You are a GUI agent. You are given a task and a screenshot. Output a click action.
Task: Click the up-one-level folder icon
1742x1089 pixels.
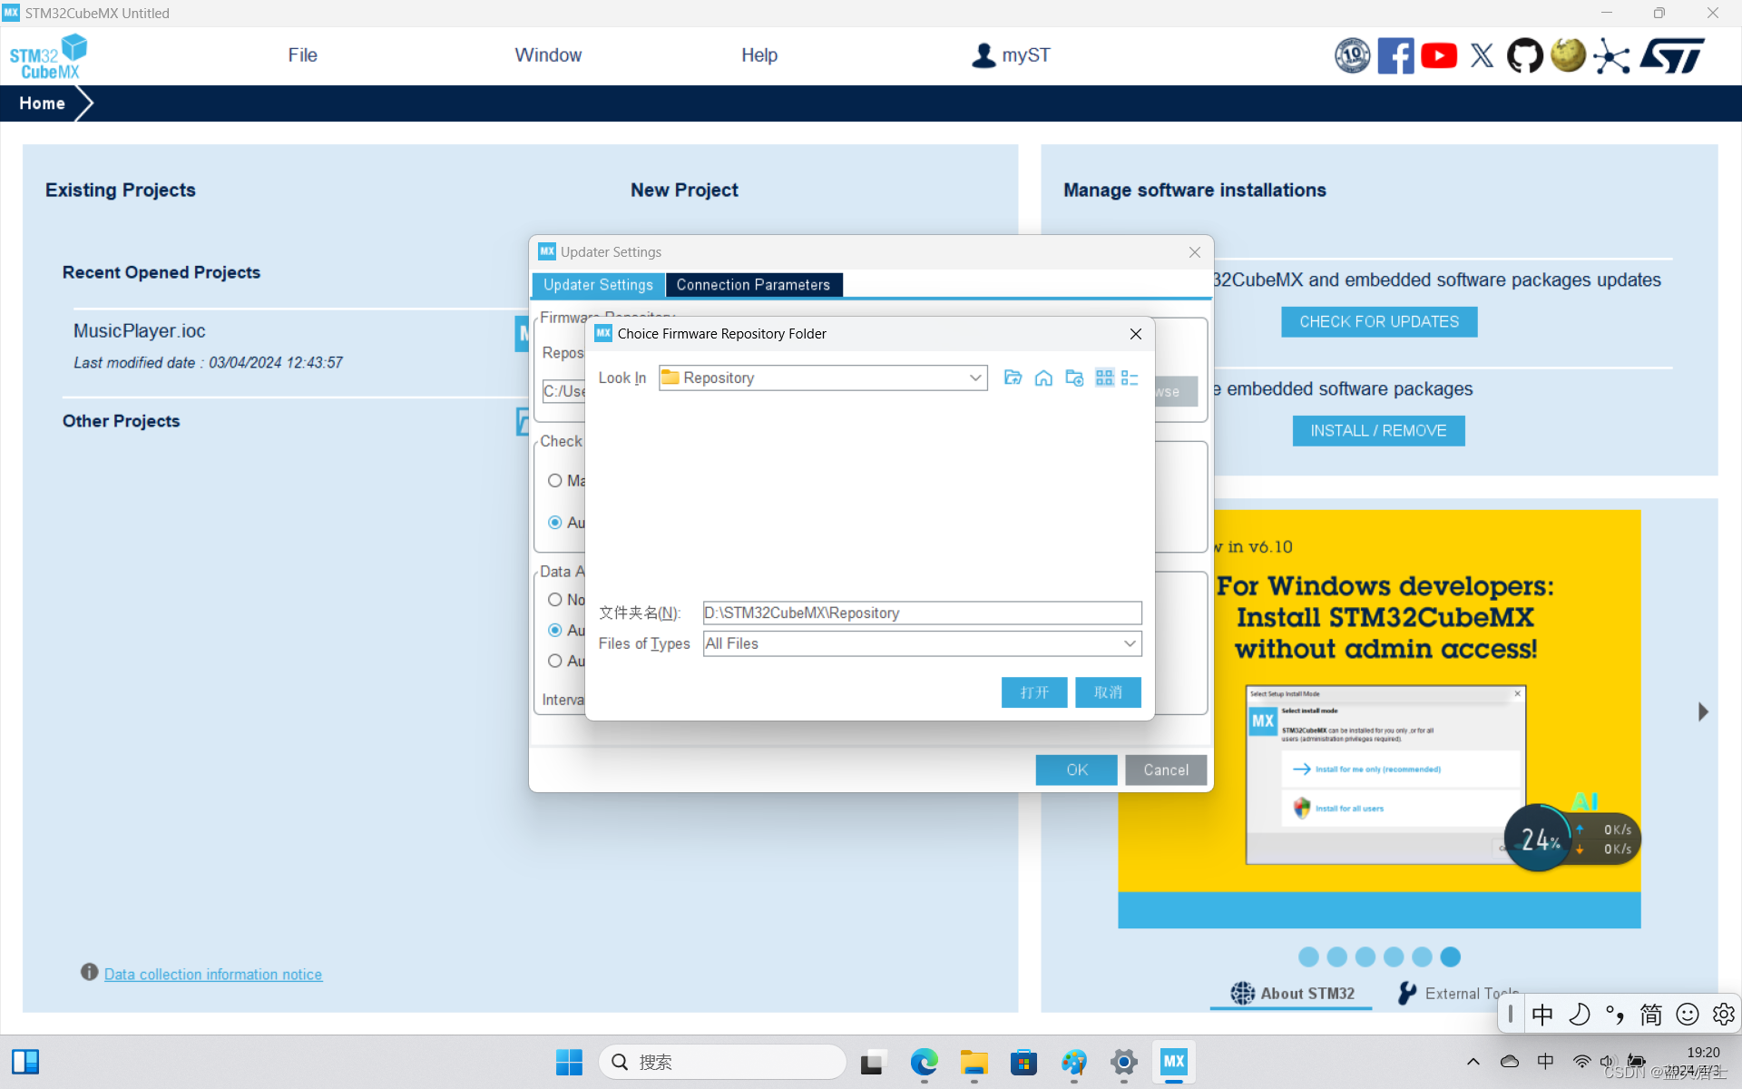(x=1013, y=378)
